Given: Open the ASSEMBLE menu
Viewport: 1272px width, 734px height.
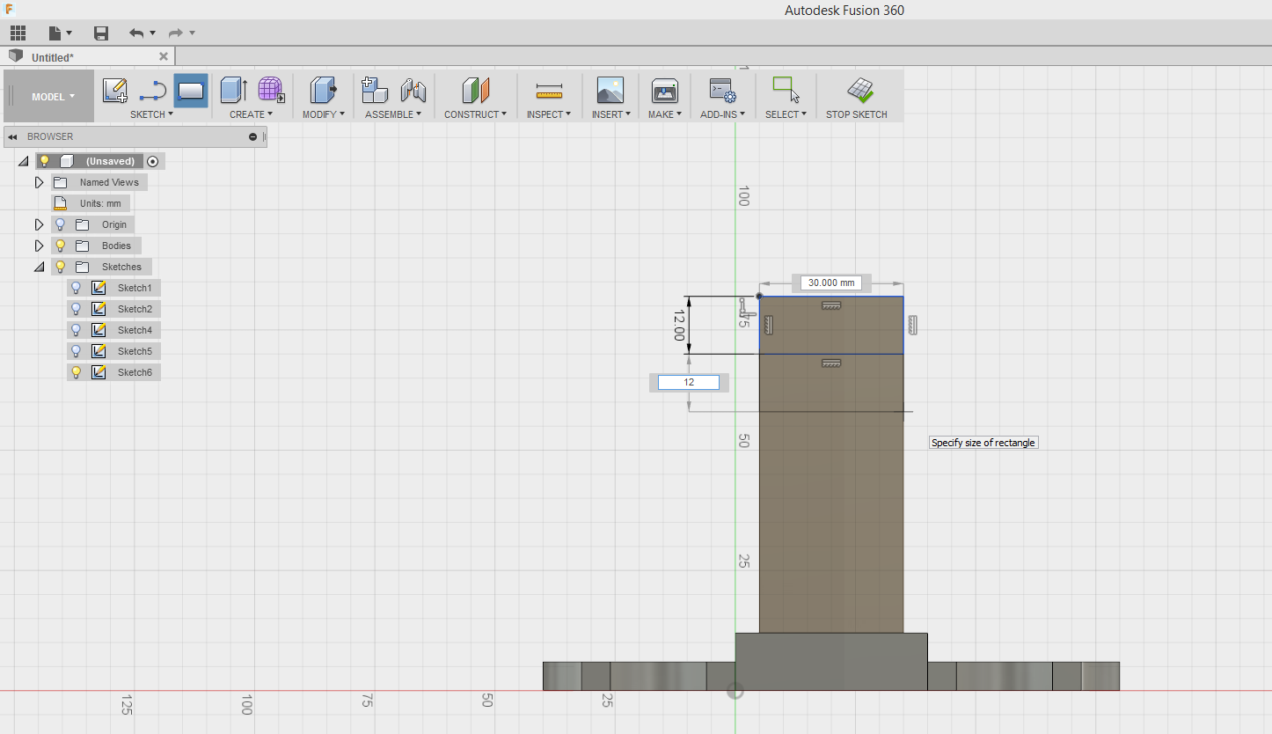Looking at the screenshot, I should [393, 114].
